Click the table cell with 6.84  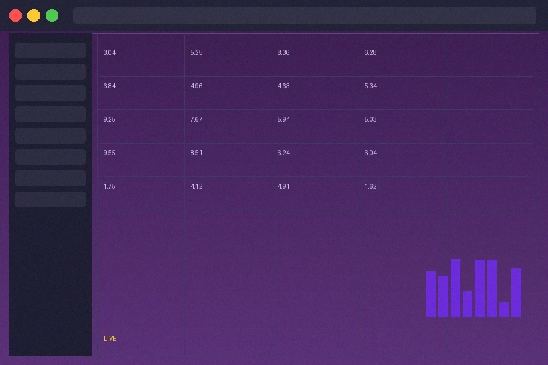[x=110, y=86]
